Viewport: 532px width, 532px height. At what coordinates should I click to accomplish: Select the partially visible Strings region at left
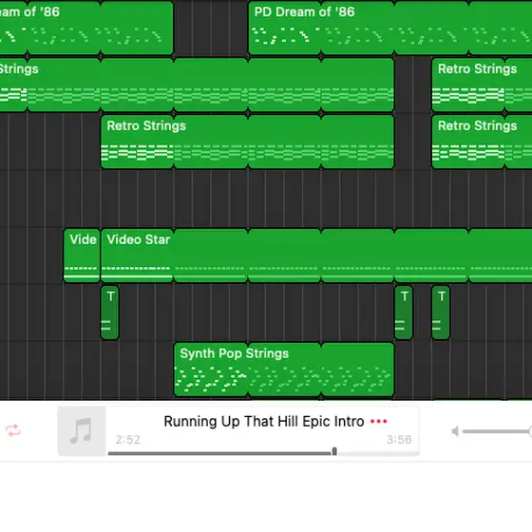tap(197, 85)
